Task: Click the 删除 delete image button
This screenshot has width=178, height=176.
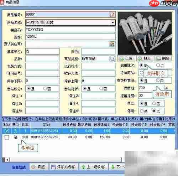Action: click(x=163, y=58)
